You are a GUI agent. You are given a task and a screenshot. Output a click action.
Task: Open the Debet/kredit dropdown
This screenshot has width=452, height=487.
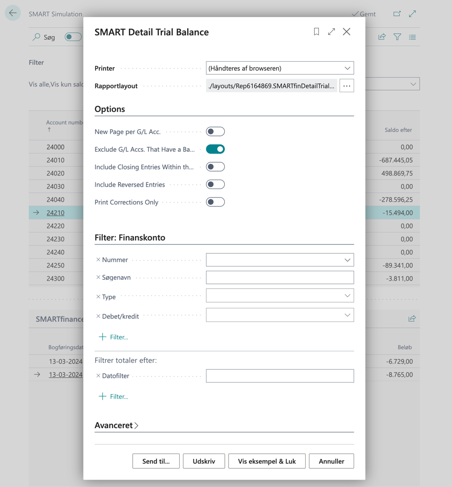[280, 315]
